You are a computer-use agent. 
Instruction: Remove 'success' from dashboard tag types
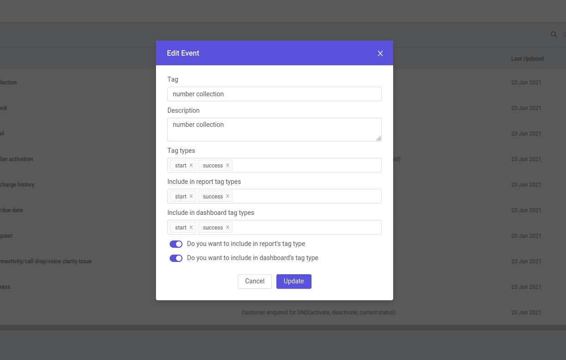(x=228, y=227)
